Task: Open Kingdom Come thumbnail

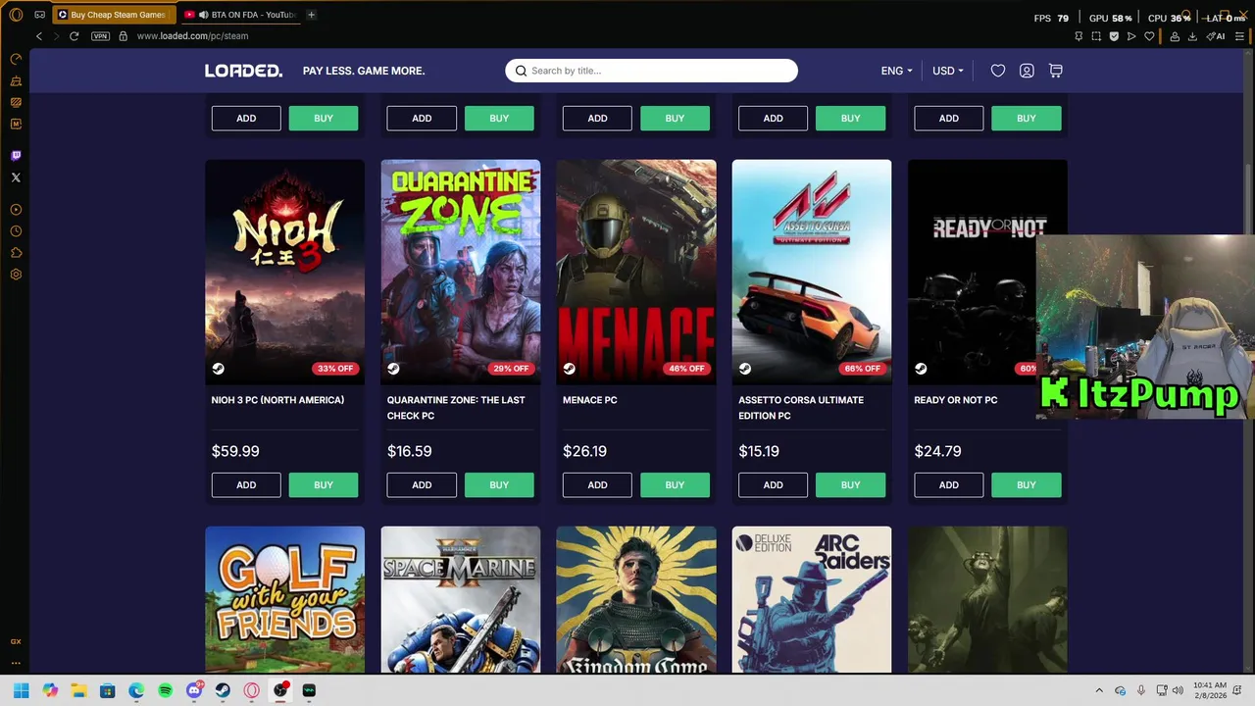Action: click(636, 600)
